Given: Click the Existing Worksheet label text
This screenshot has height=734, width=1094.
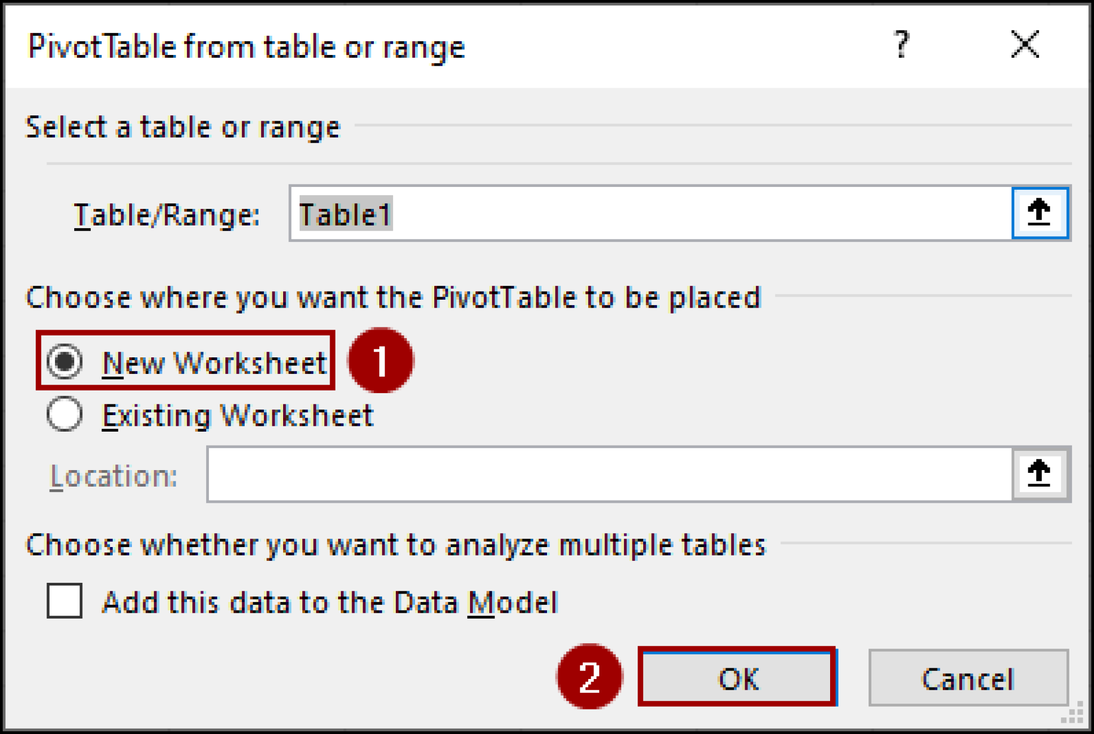Looking at the screenshot, I should coord(238,414).
